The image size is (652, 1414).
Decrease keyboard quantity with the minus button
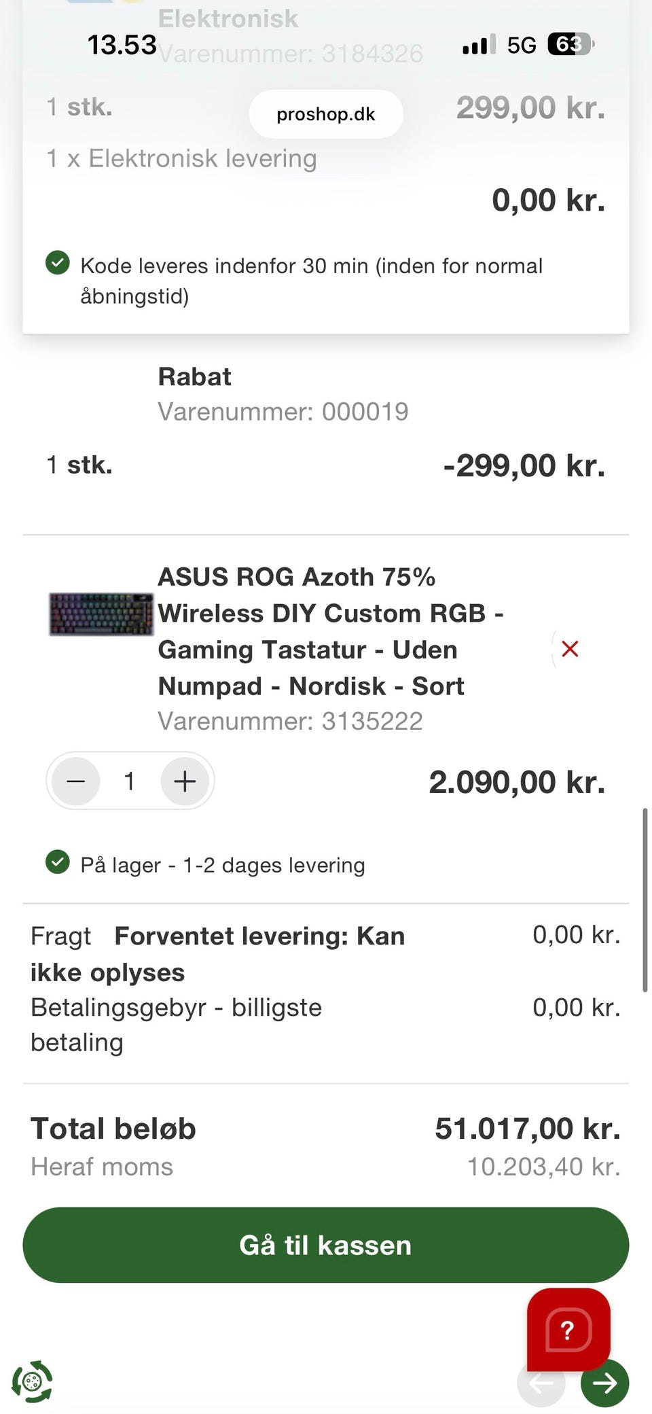76,781
